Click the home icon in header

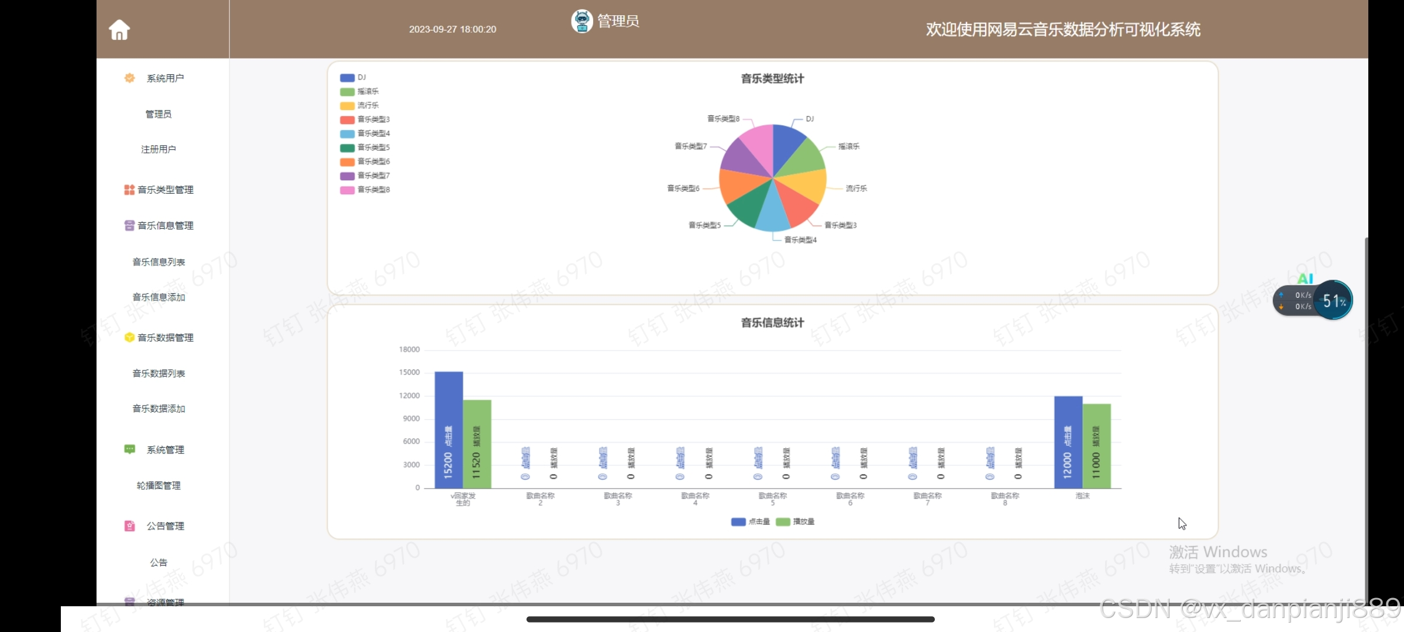(119, 30)
